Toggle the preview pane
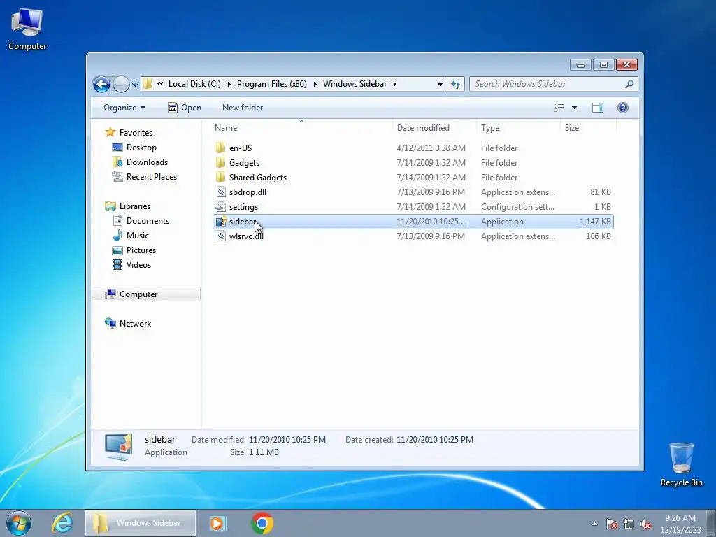The image size is (716, 537). [598, 107]
